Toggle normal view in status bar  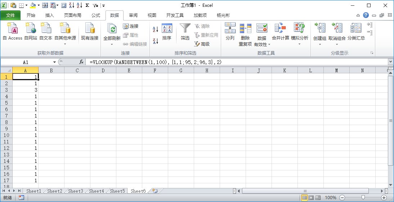pyautogui.click(x=304, y=198)
